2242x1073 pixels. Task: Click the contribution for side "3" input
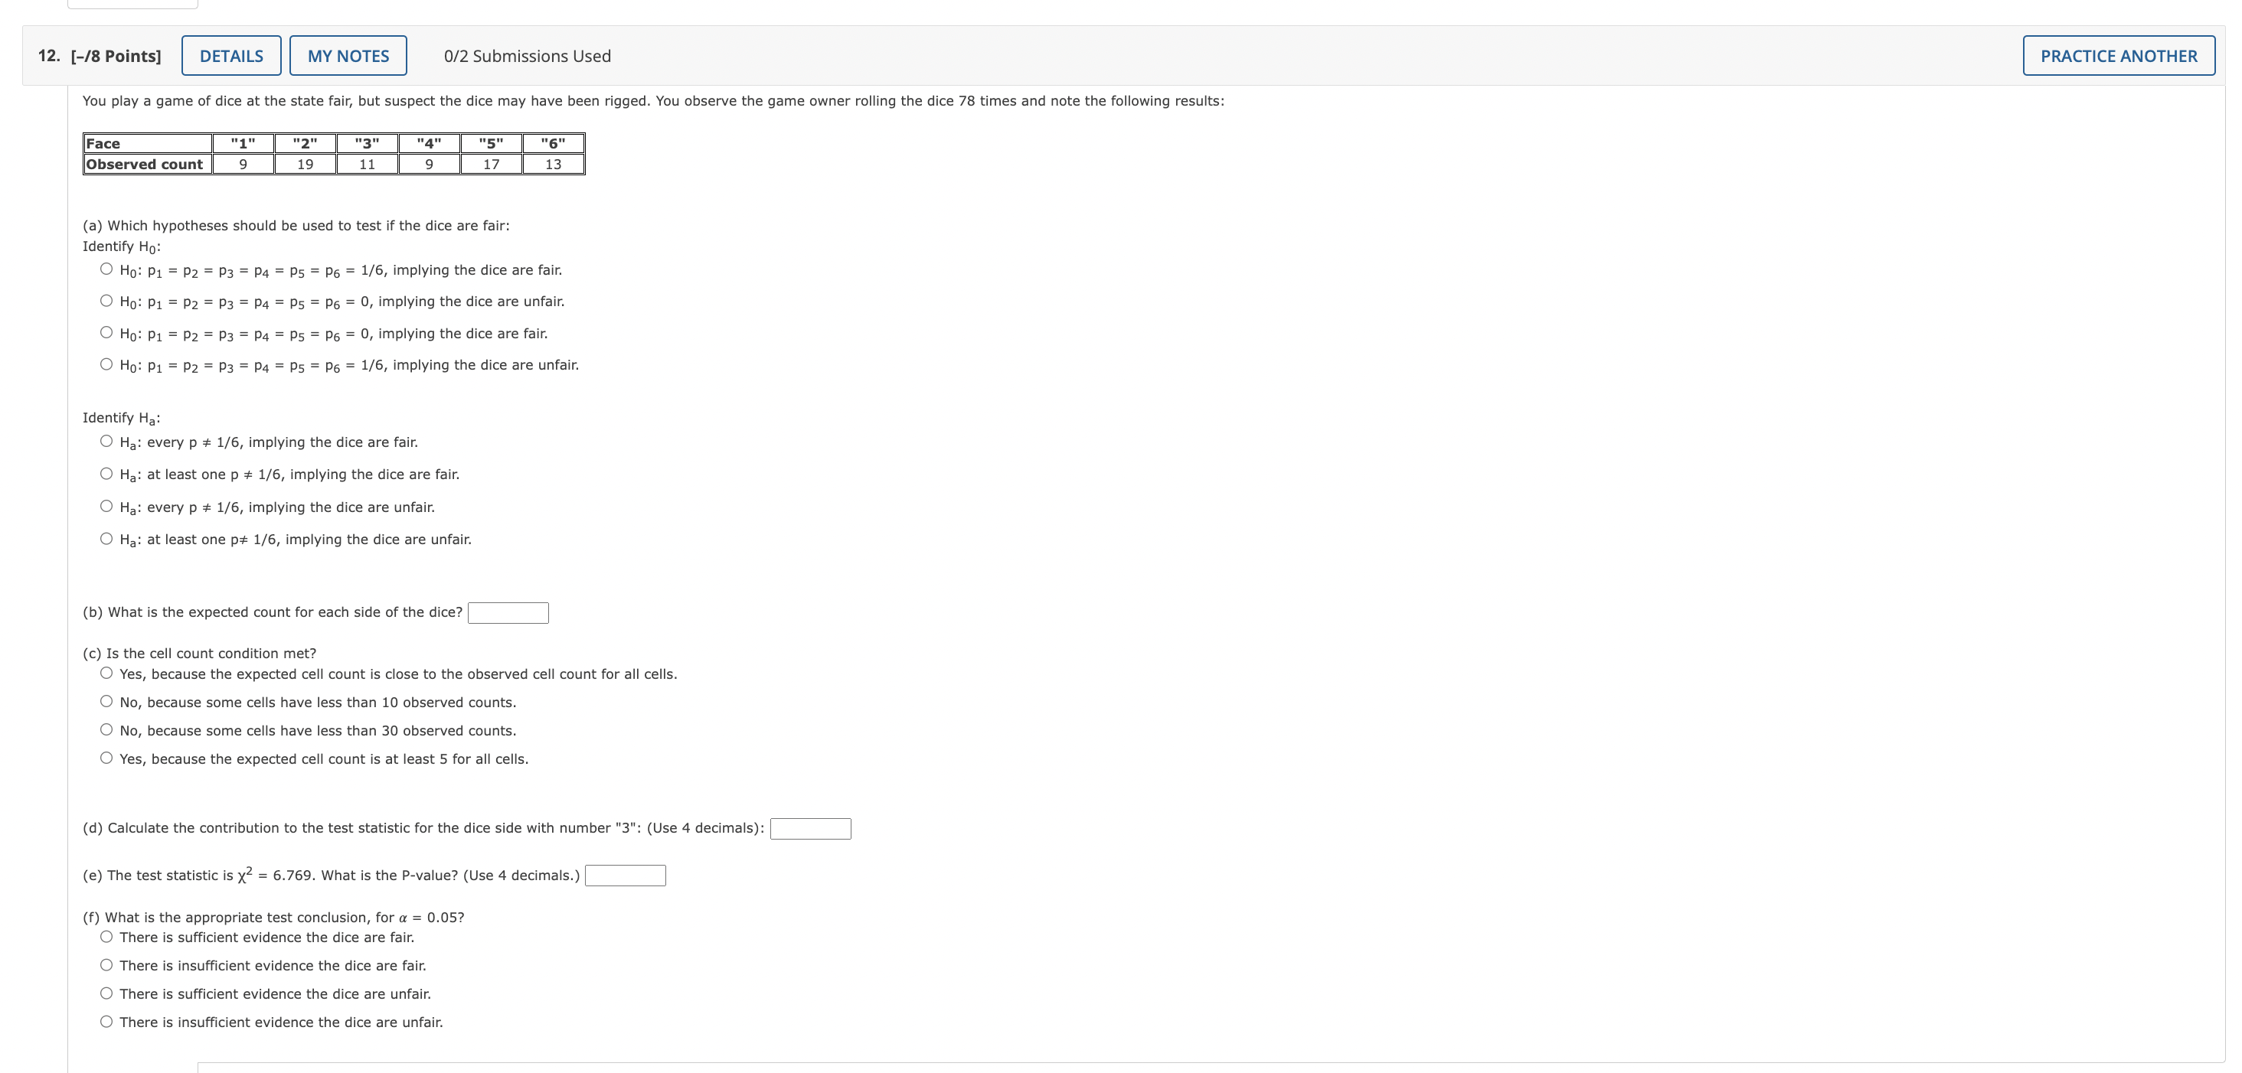click(x=809, y=828)
